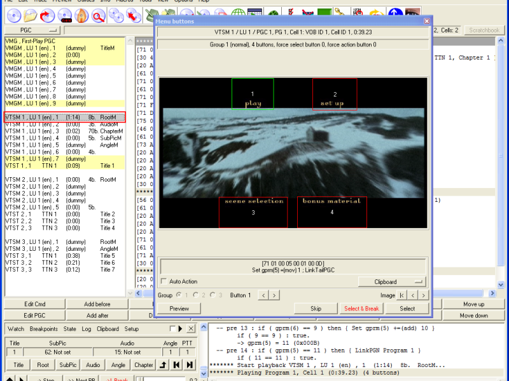Enable the Auto Action checkbox
The image size is (509, 381).
click(x=164, y=281)
